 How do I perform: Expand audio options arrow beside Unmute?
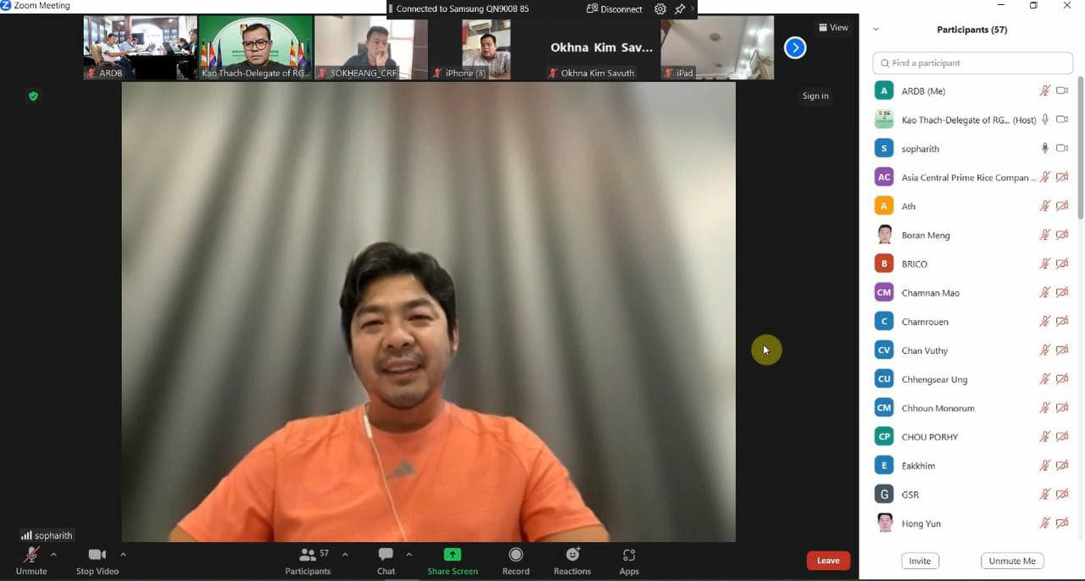[53, 555]
